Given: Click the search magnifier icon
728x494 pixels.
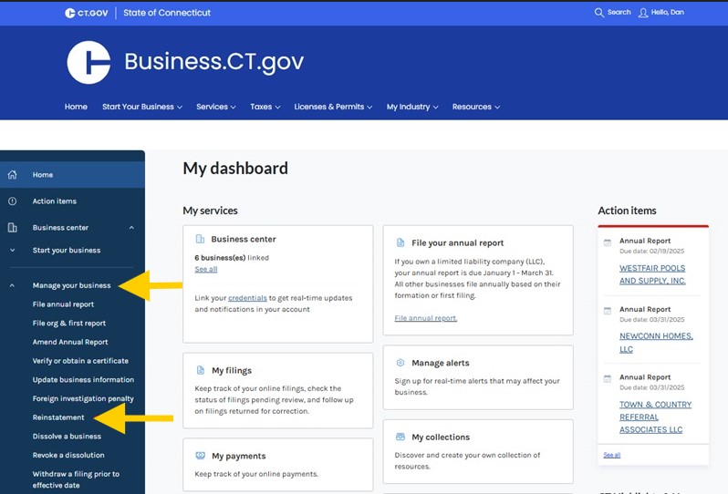Looking at the screenshot, I should point(599,13).
